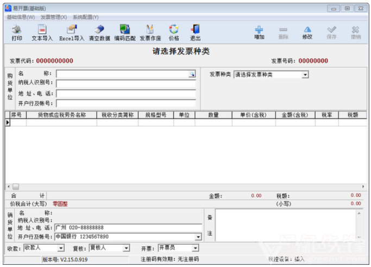Open the 复核 reviewer dropdown
The height and width of the screenshot is (267, 371).
click(x=127, y=248)
